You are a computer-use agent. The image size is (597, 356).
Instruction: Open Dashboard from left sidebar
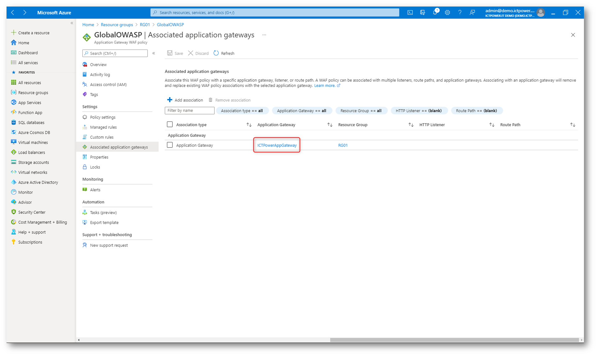click(28, 53)
